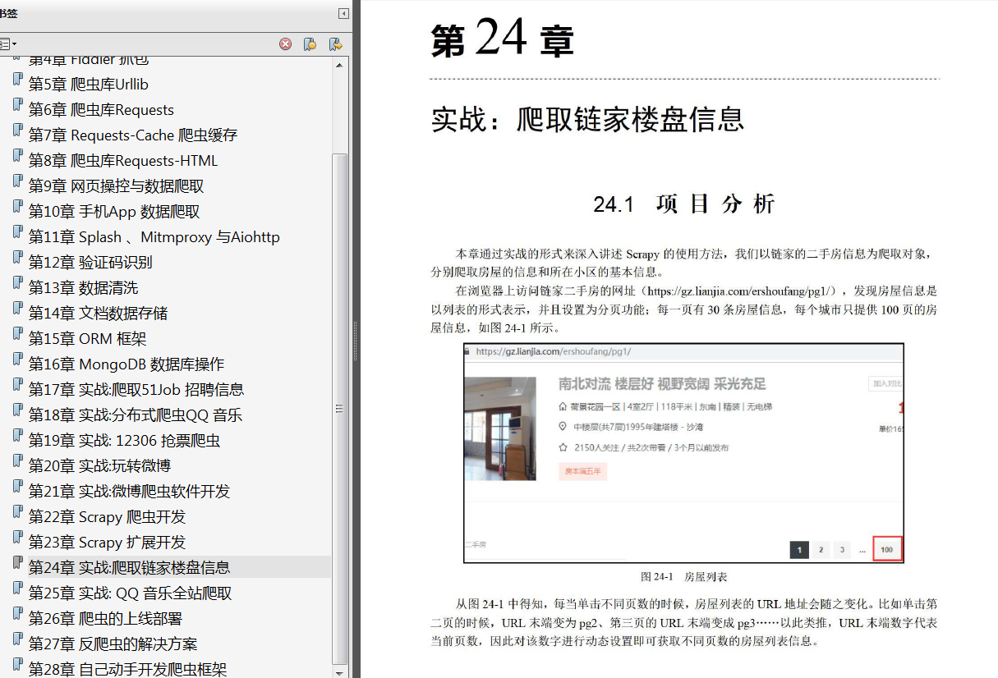Viewport: 998px width, 678px height.
Task: Open bookmark 第22章 Scrapy 爬虫开发
Action: point(107,517)
